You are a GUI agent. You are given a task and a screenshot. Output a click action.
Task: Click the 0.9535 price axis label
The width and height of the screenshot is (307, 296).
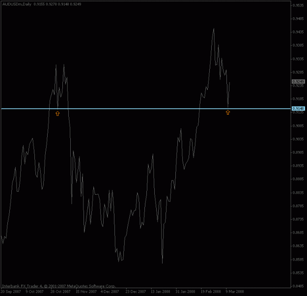[x=298, y=5]
